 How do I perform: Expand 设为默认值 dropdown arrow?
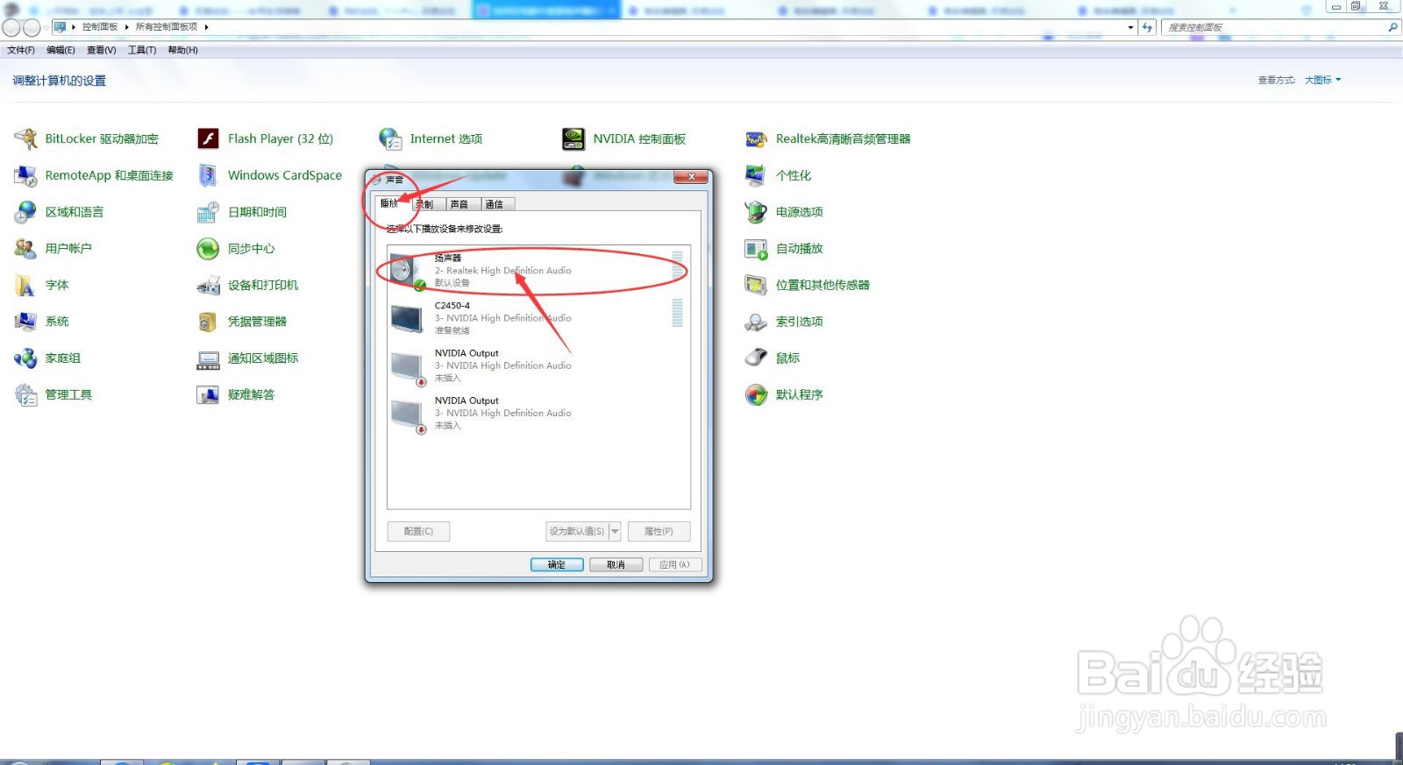615,531
